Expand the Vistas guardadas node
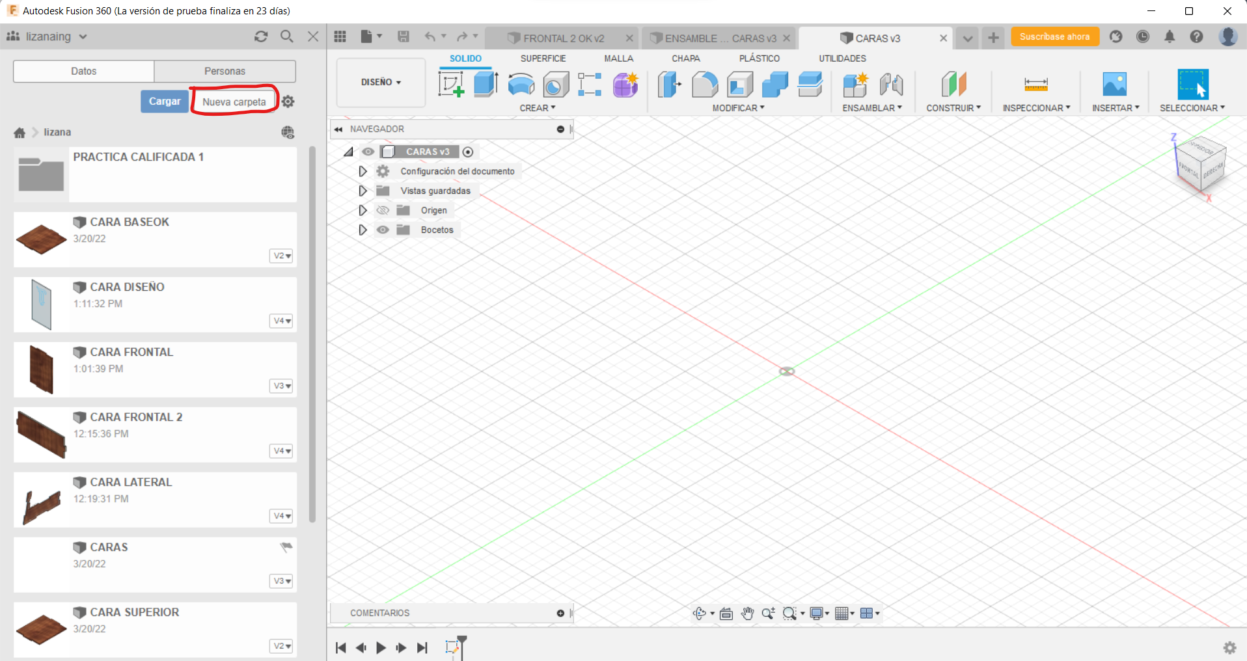Screen dimensions: 1247x661 pyautogui.click(x=363, y=191)
